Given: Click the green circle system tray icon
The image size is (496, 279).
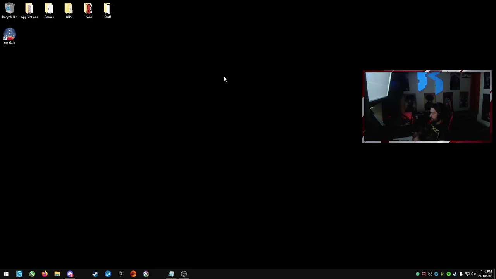Looking at the screenshot, I should click(x=418, y=274).
